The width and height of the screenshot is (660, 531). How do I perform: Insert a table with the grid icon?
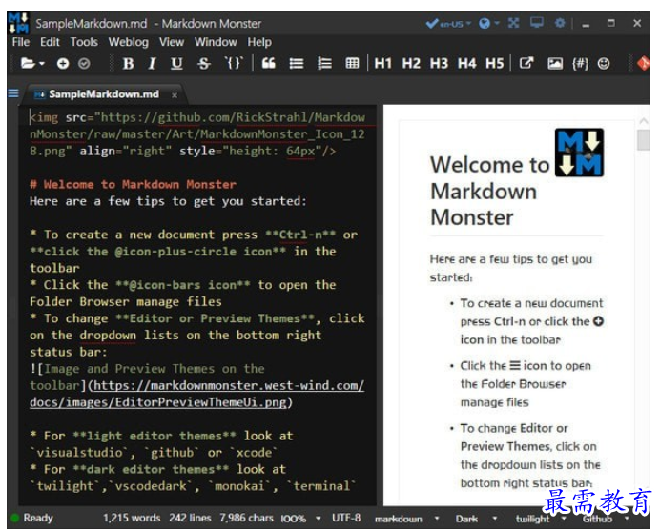352,64
